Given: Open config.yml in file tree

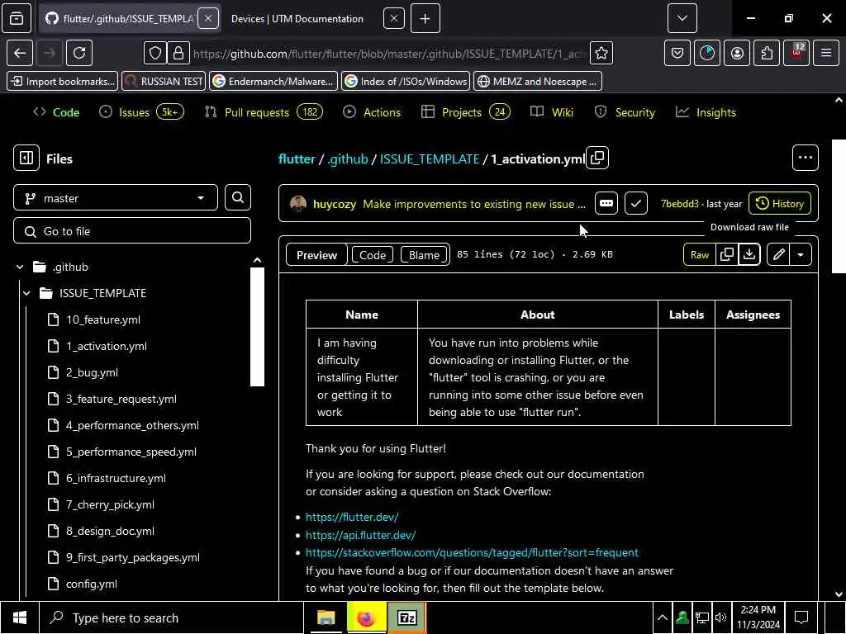Looking at the screenshot, I should [x=91, y=584].
